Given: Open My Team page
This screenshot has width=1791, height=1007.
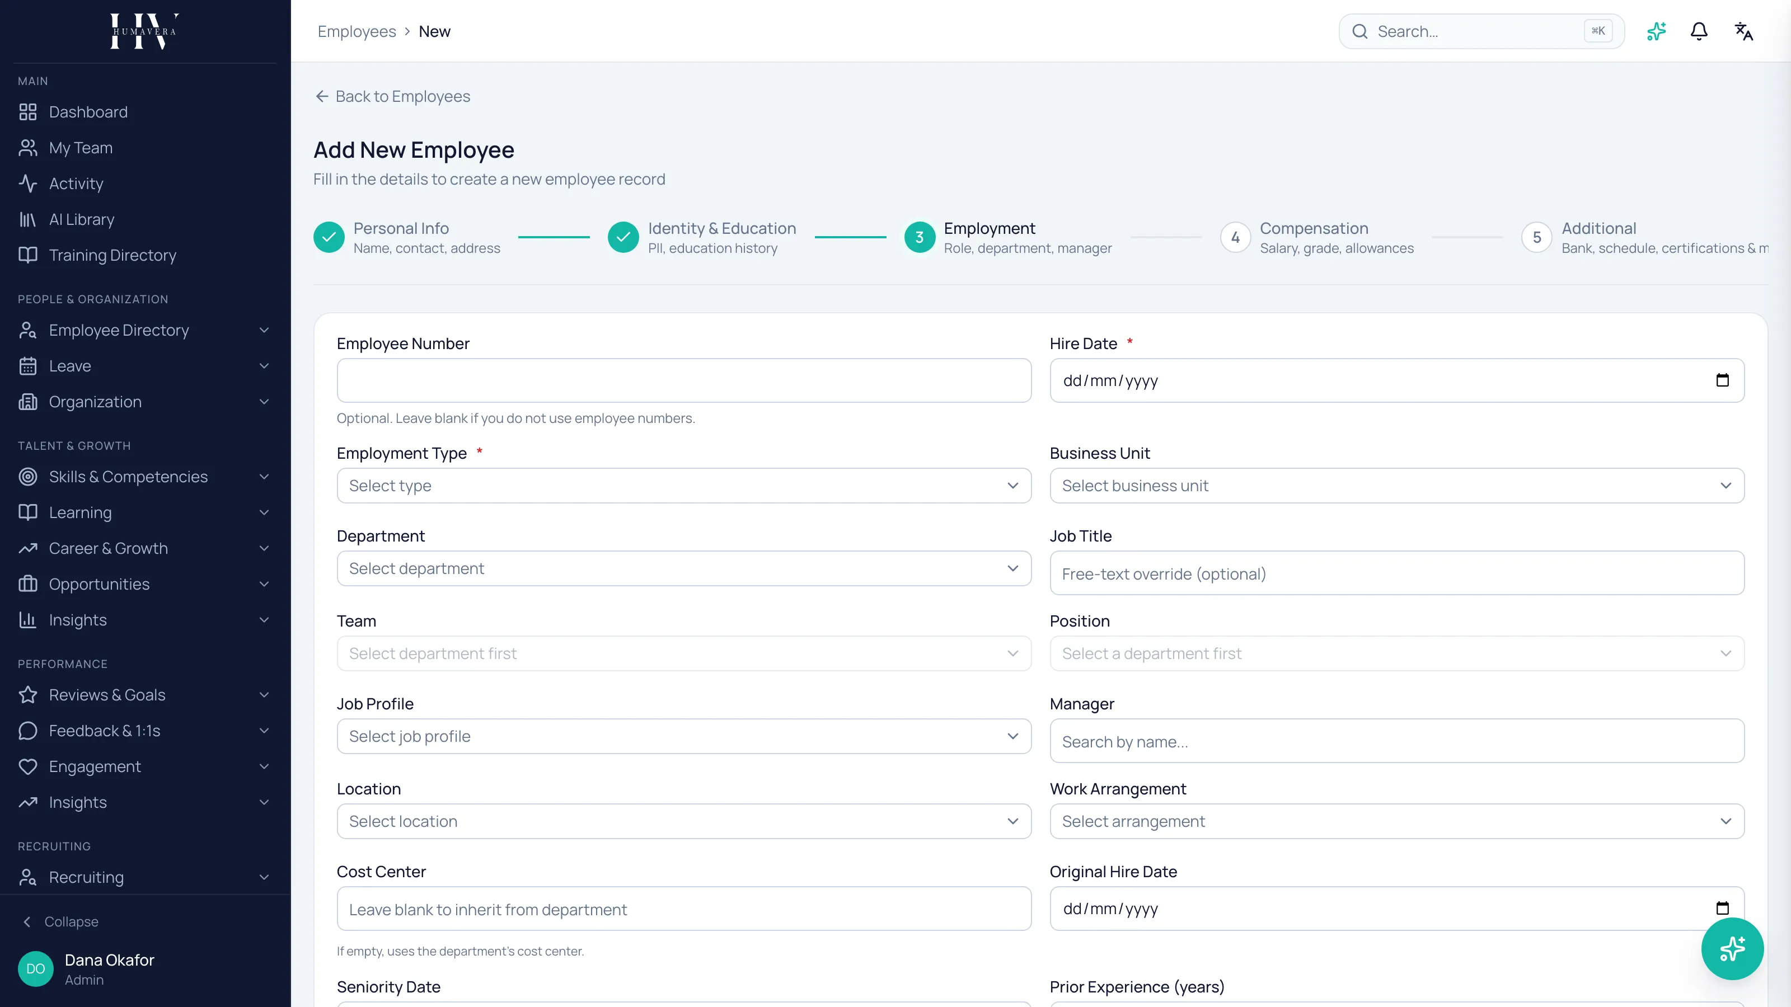Looking at the screenshot, I should pyautogui.click(x=144, y=148).
